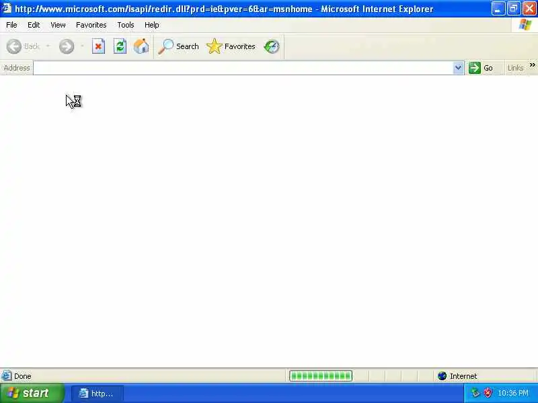Click the green loading progress bar

pyautogui.click(x=321, y=376)
